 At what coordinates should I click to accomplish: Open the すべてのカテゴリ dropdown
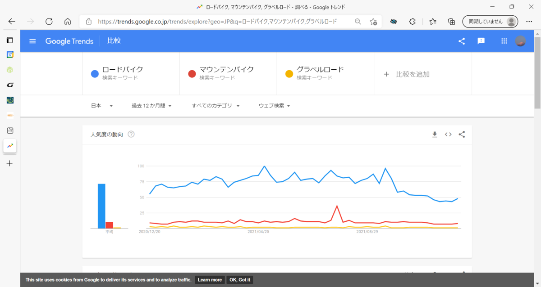tap(215, 106)
